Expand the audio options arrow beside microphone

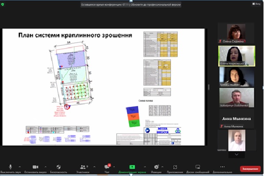click(20, 167)
